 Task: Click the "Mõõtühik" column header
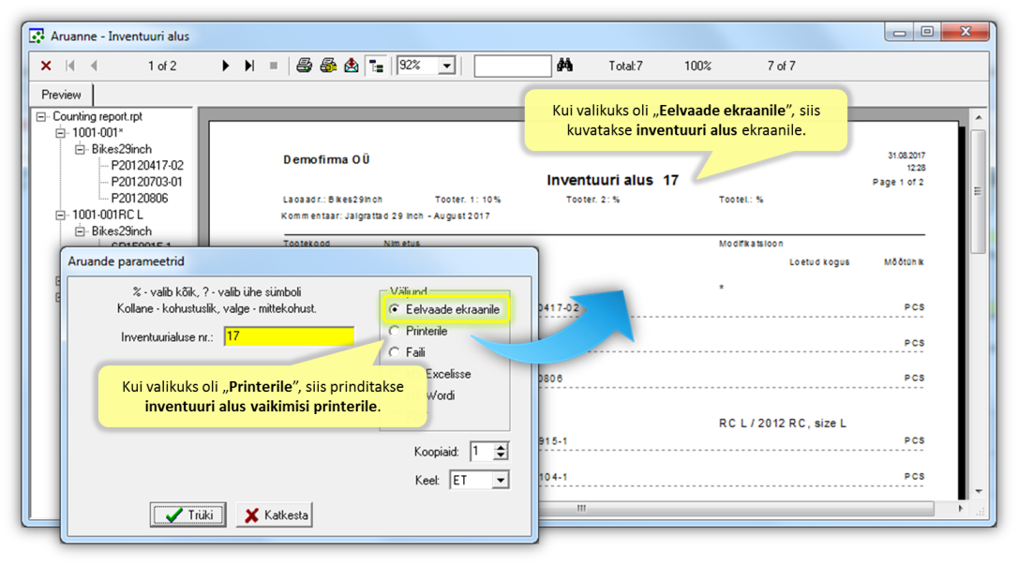[904, 262]
